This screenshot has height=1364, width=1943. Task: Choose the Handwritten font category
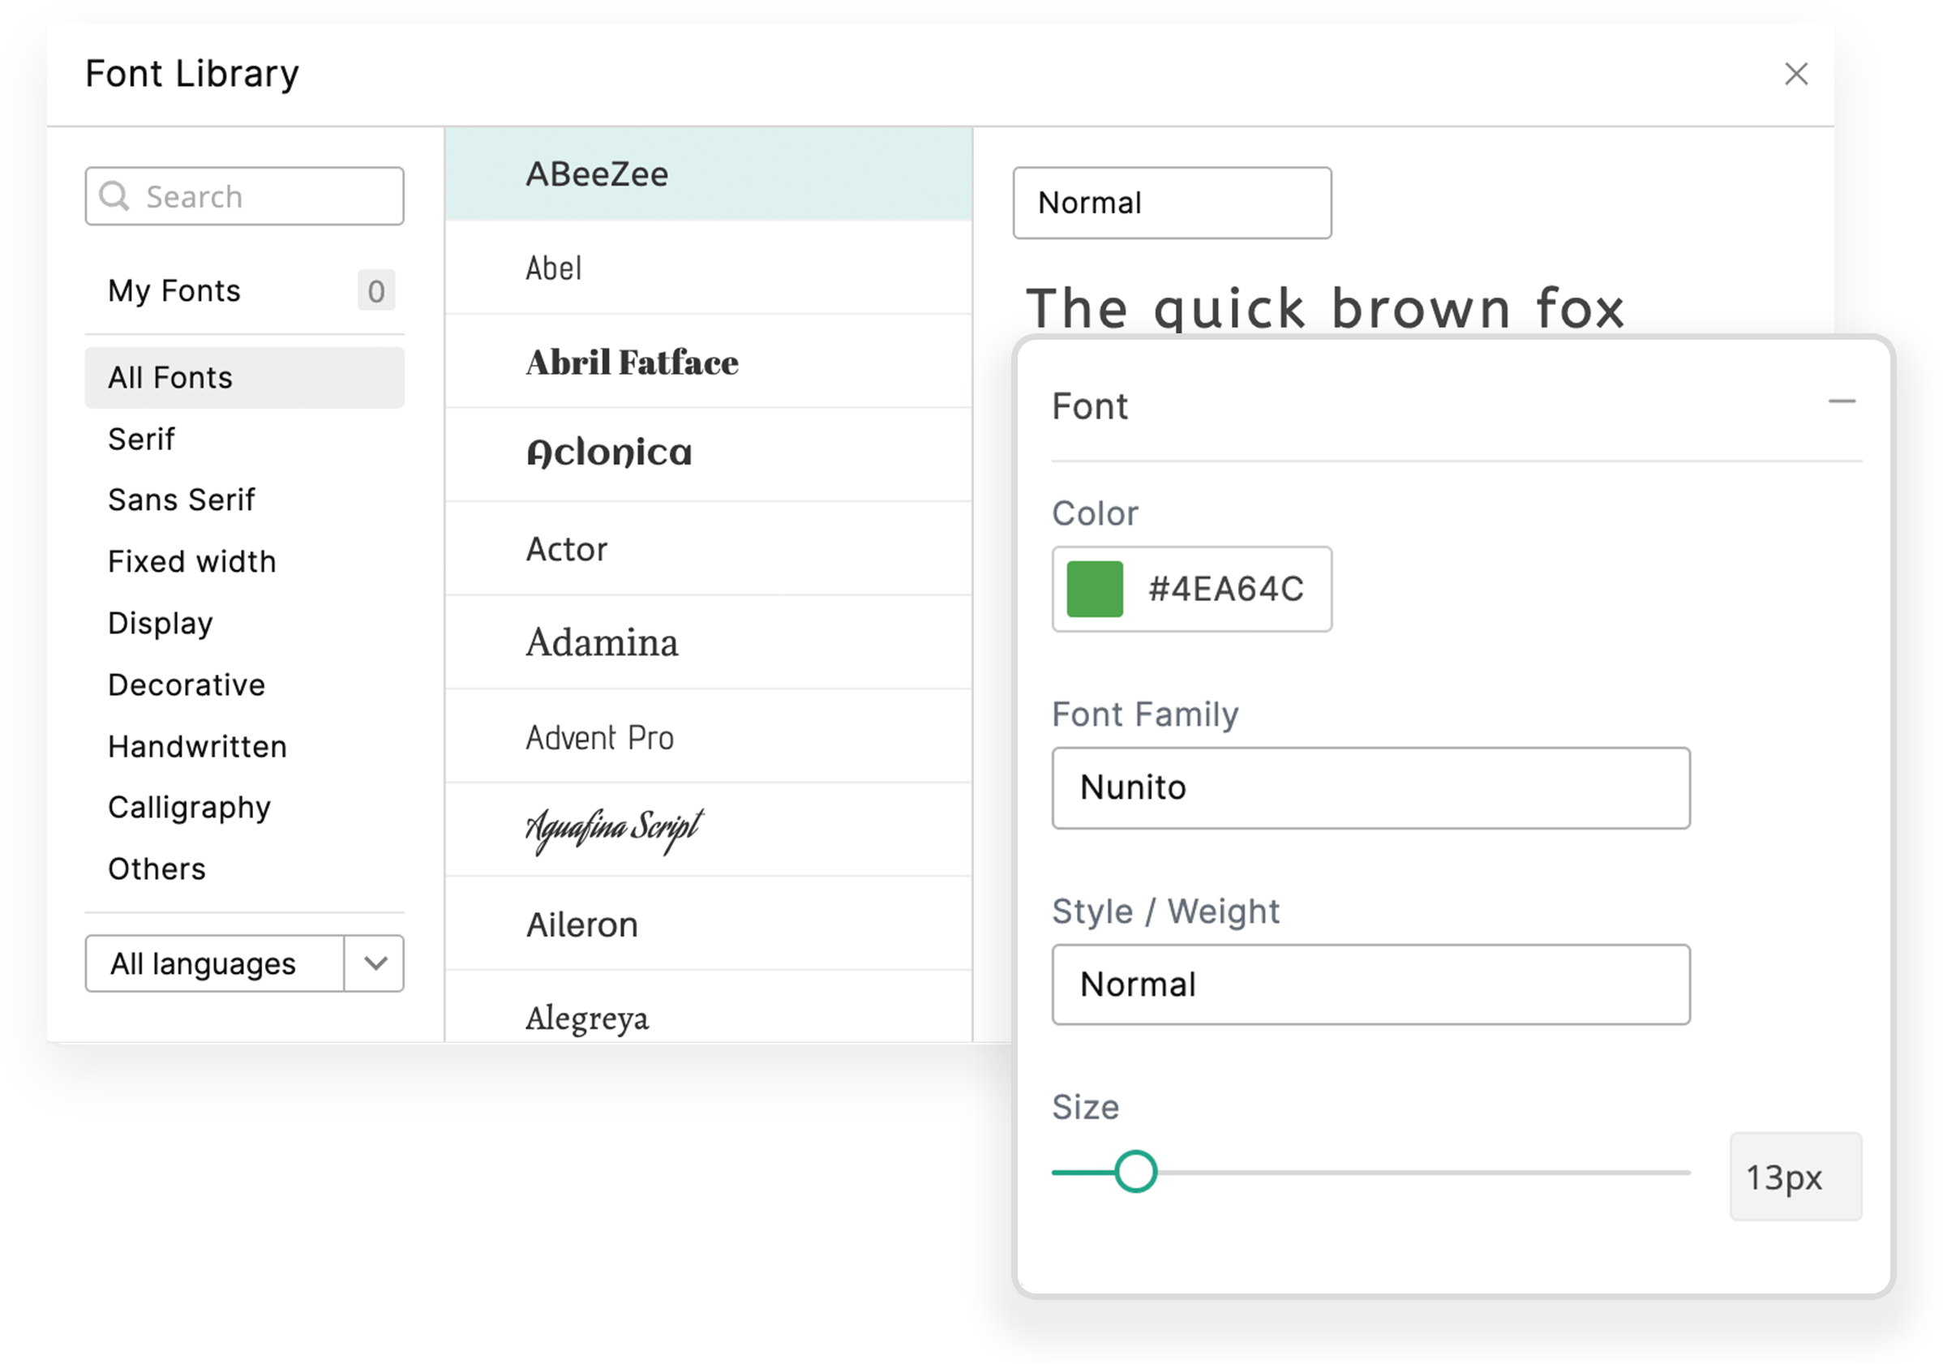point(197,747)
